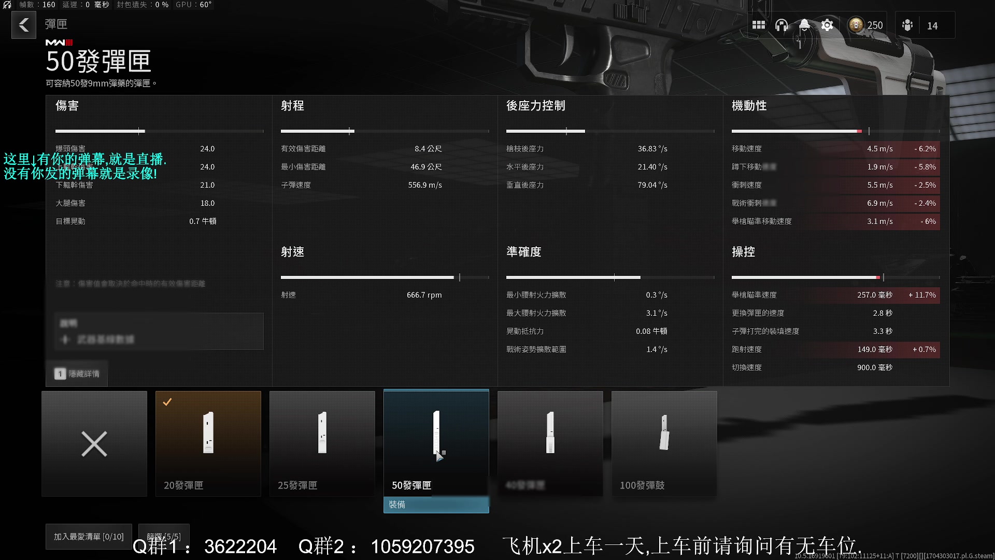995x560 pixels.
Task: Click the 子彈速度 556.9 m/s row
Action: pos(362,185)
